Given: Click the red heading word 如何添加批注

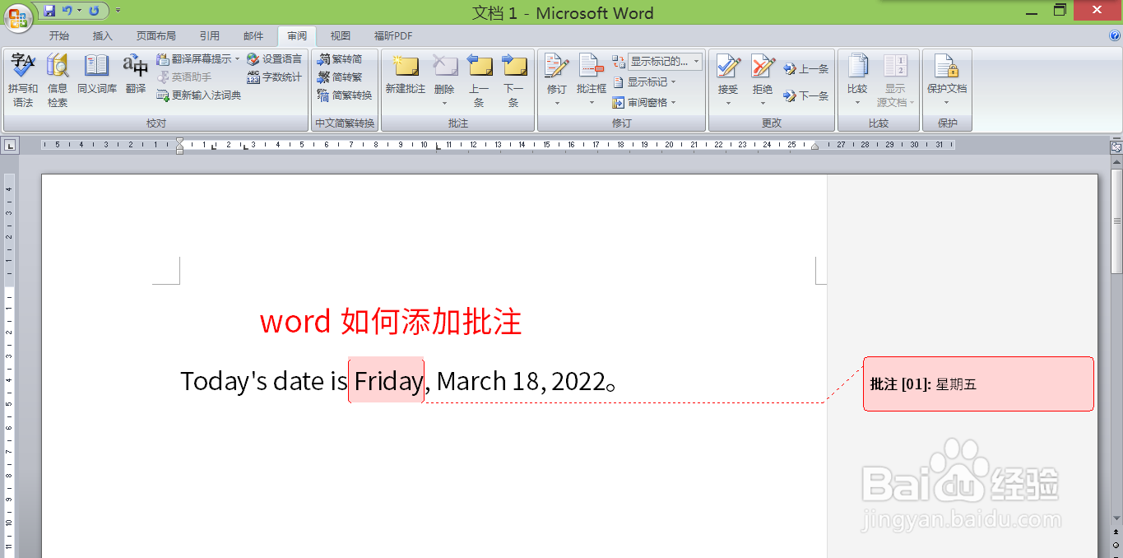Looking at the screenshot, I should point(431,322).
